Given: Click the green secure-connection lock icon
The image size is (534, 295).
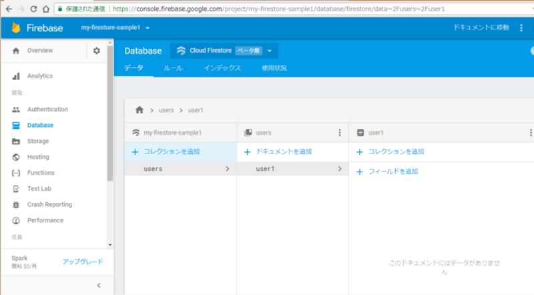Looking at the screenshot, I should pyautogui.click(x=60, y=9).
